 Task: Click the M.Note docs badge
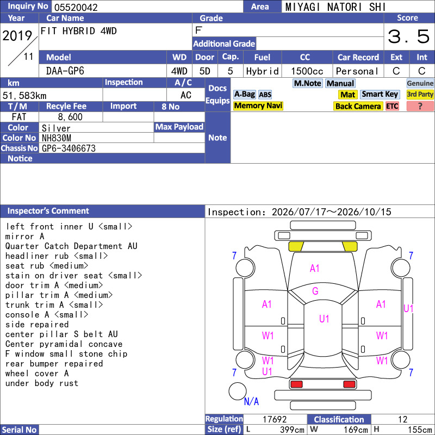click(307, 83)
